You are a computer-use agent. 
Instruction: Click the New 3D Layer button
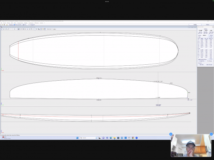(x=209, y=64)
